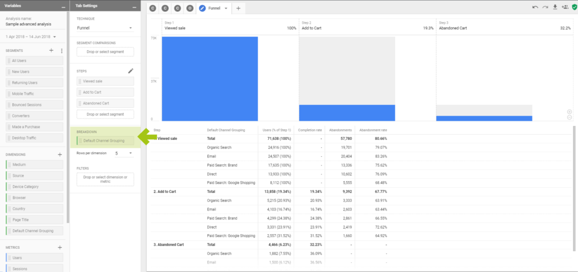The image size is (578, 272).
Task: Click the Drop or select segment box under Segment Comparisons
Action: 105,52
